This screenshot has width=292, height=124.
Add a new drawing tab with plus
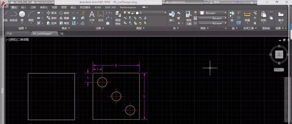[62, 34]
